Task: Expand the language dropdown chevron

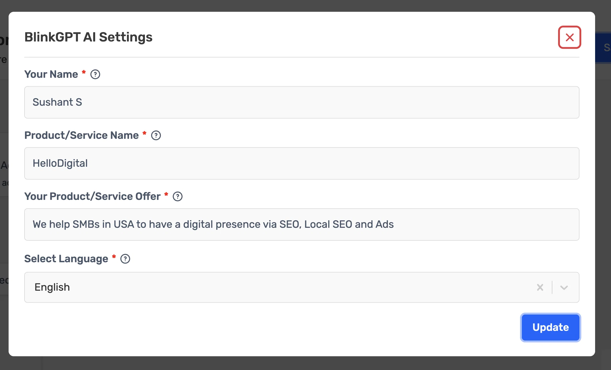Action: pyautogui.click(x=564, y=287)
